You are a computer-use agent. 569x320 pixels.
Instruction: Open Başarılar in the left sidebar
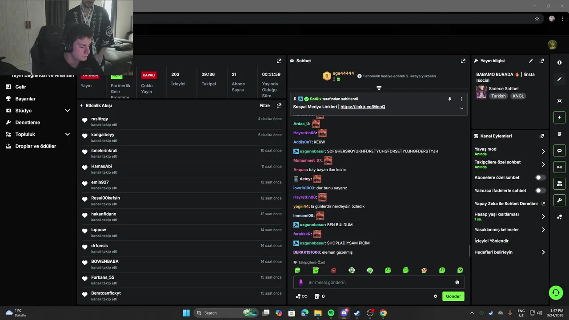click(25, 99)
